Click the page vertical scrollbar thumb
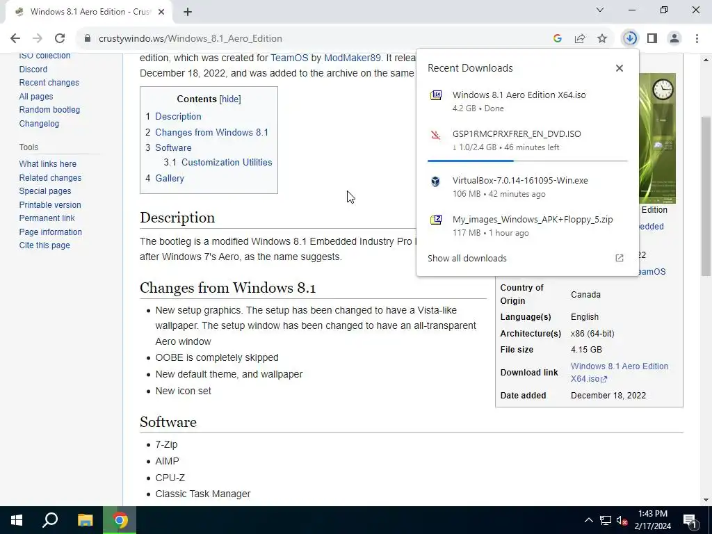The image size is (712, 534). tap(706, 196)
